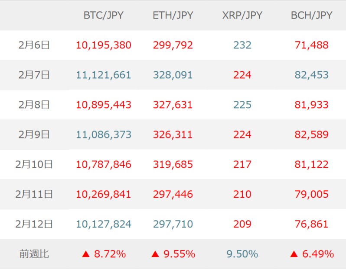The width and height of the screenshot is (346, 269).
Task: Click BCH price 76,861
Action: [x=311, y=224]
